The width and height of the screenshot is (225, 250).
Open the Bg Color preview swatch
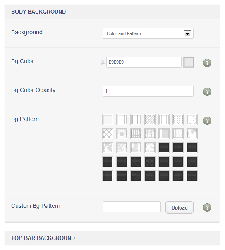189,62
